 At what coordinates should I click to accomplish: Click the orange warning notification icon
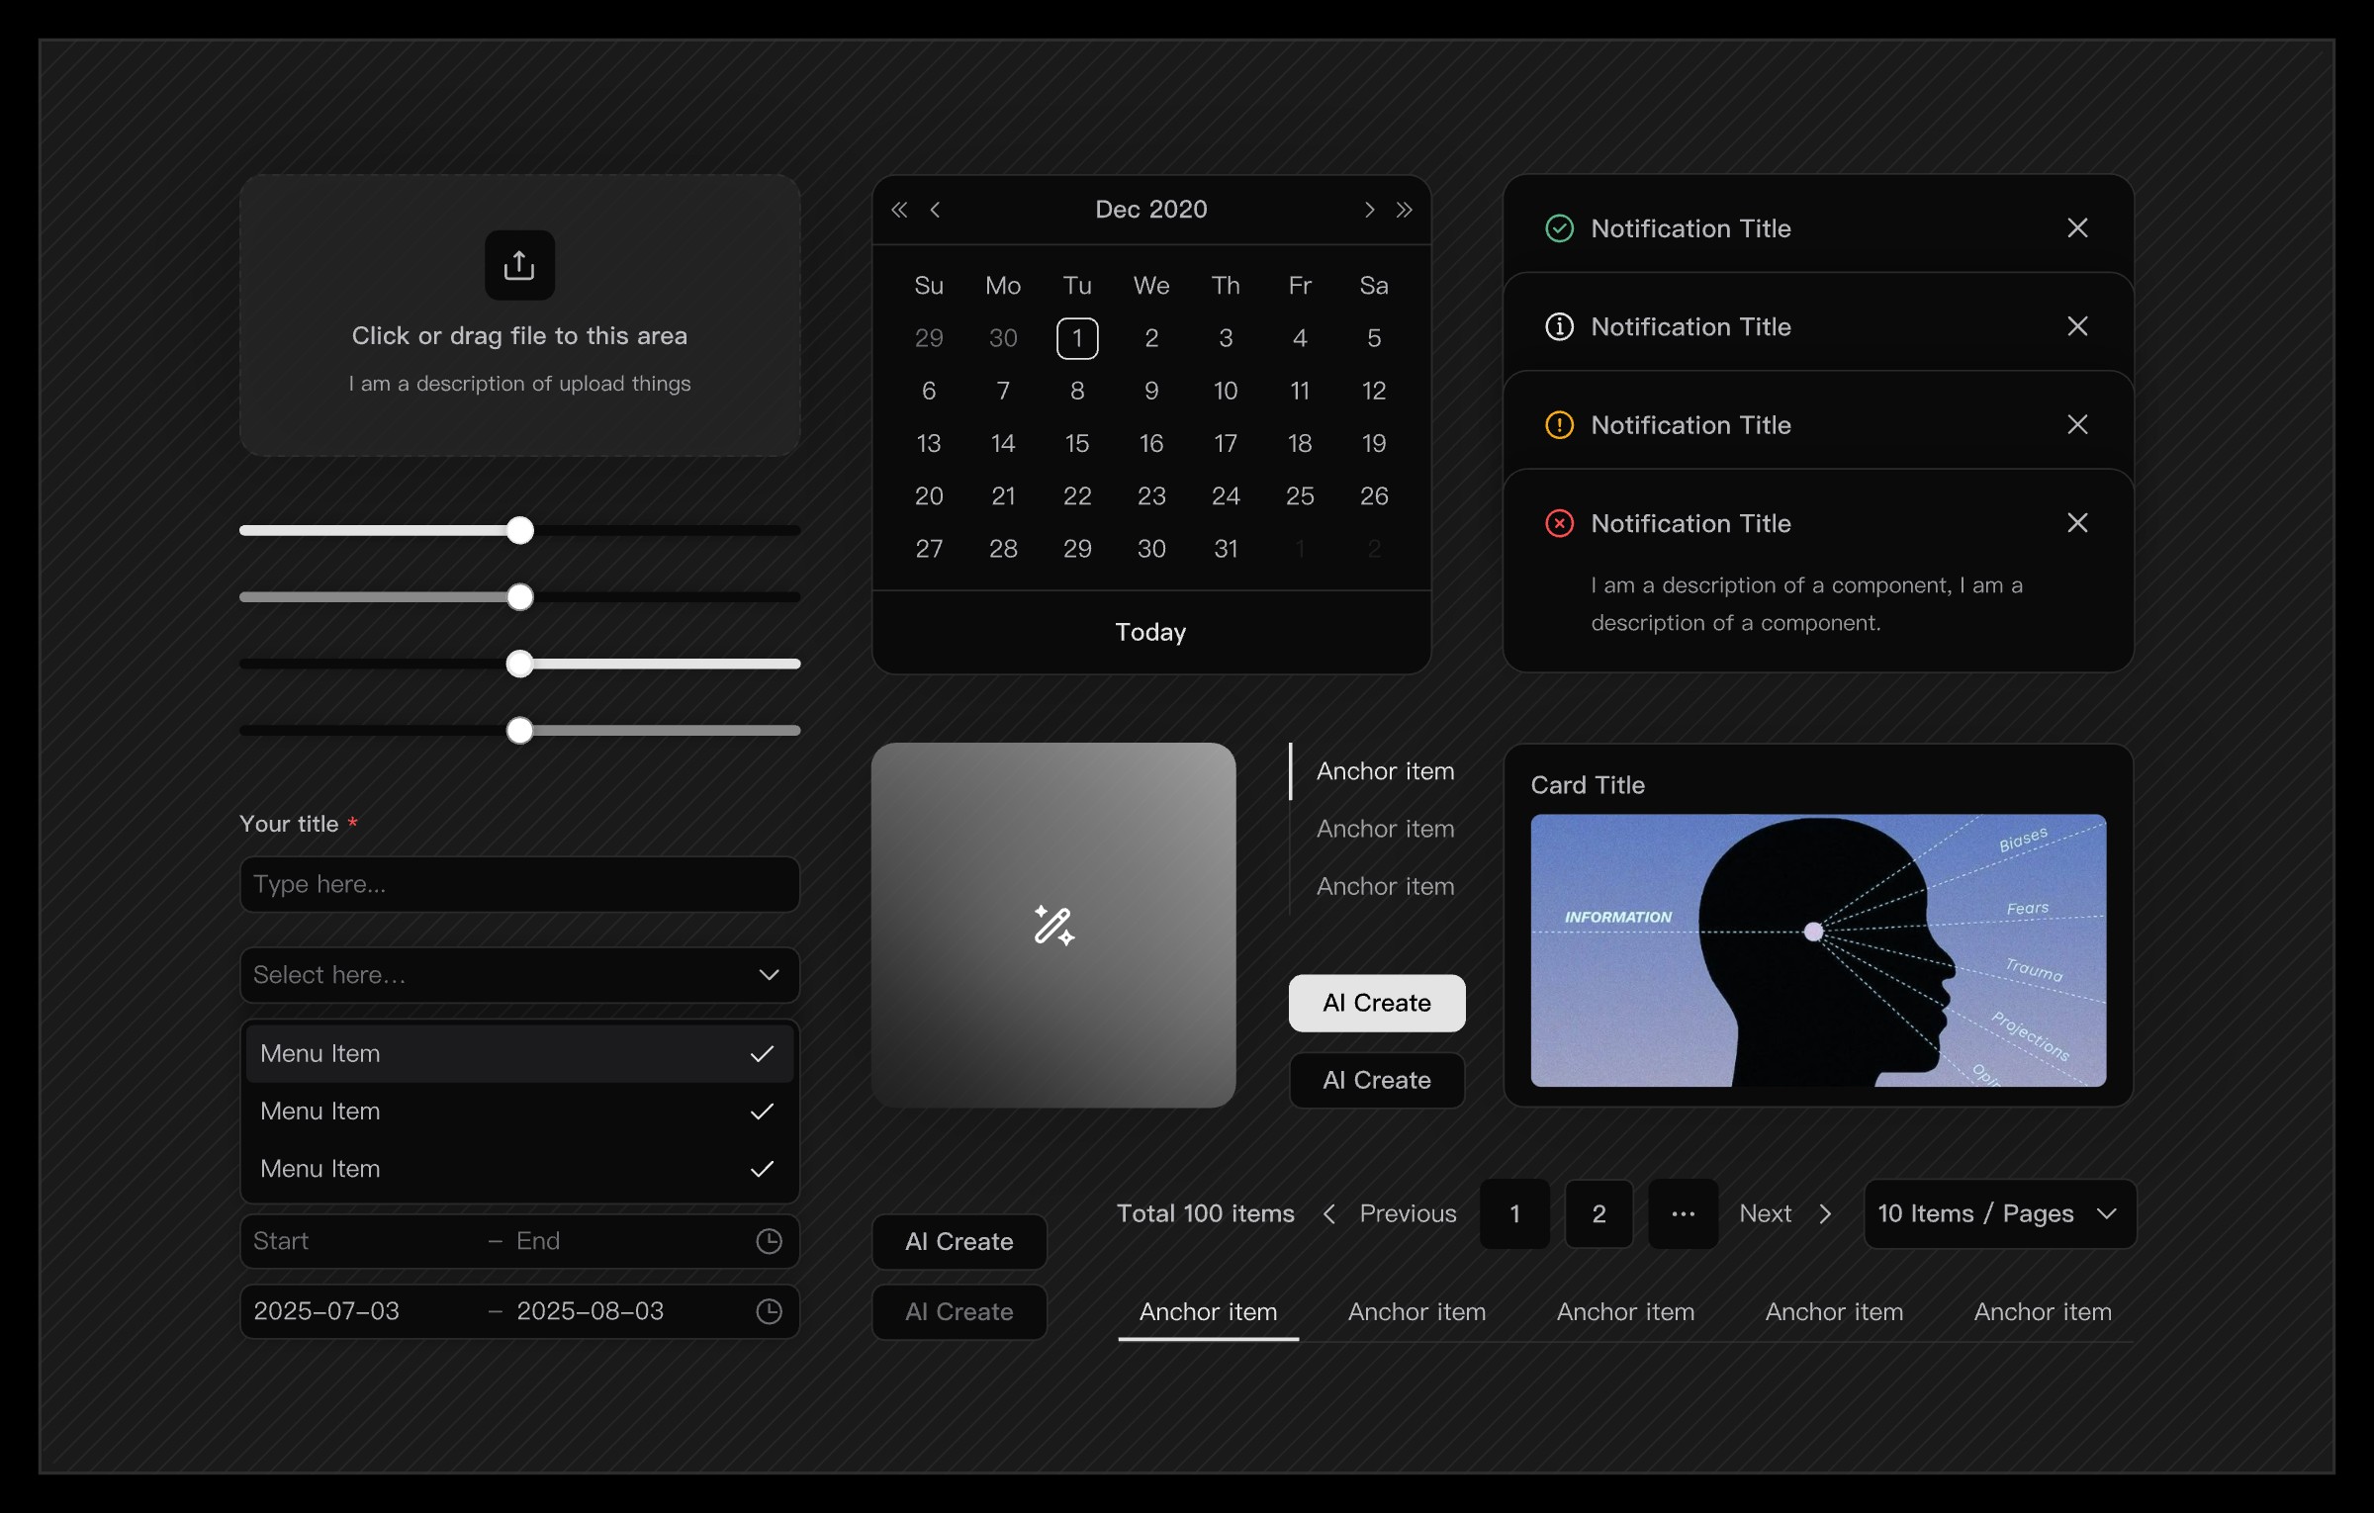tap(1559, 425)
